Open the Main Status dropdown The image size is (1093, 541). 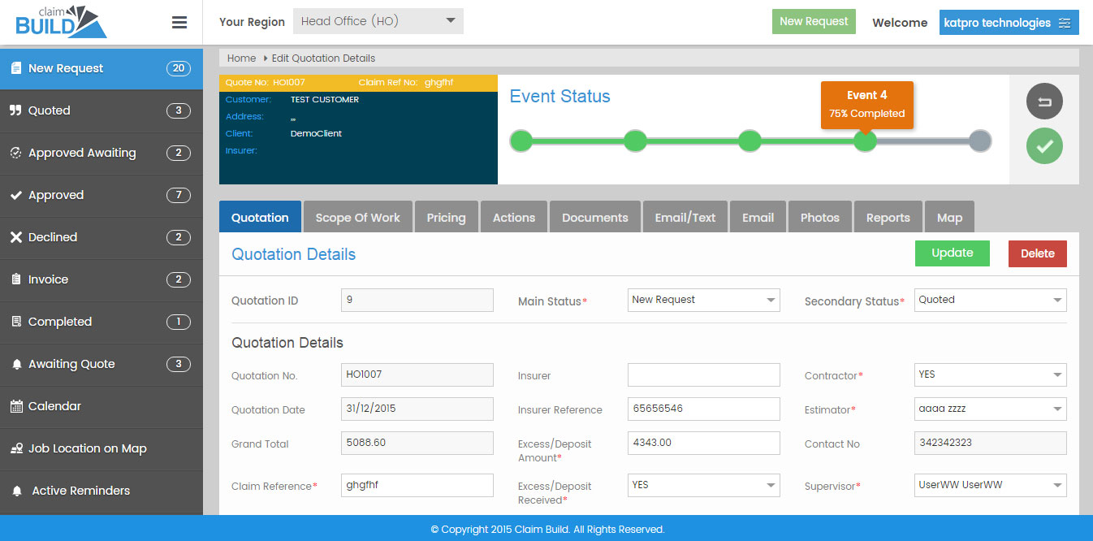click(703, 300)
